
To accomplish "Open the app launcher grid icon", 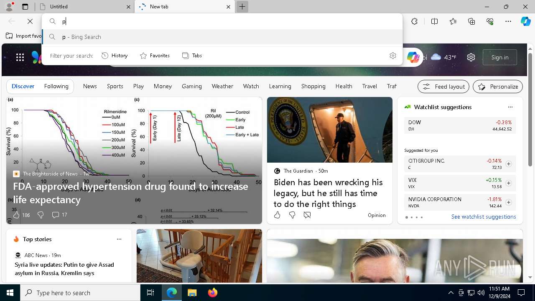I will (20, 57).
